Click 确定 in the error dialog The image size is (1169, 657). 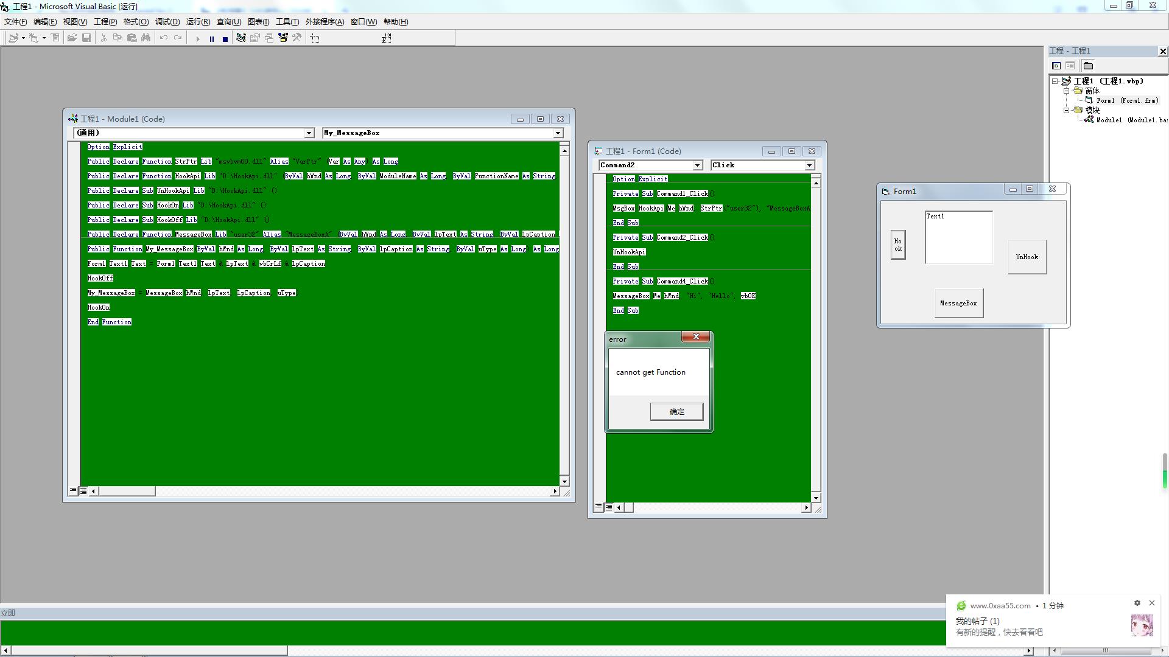pos(676,412)
